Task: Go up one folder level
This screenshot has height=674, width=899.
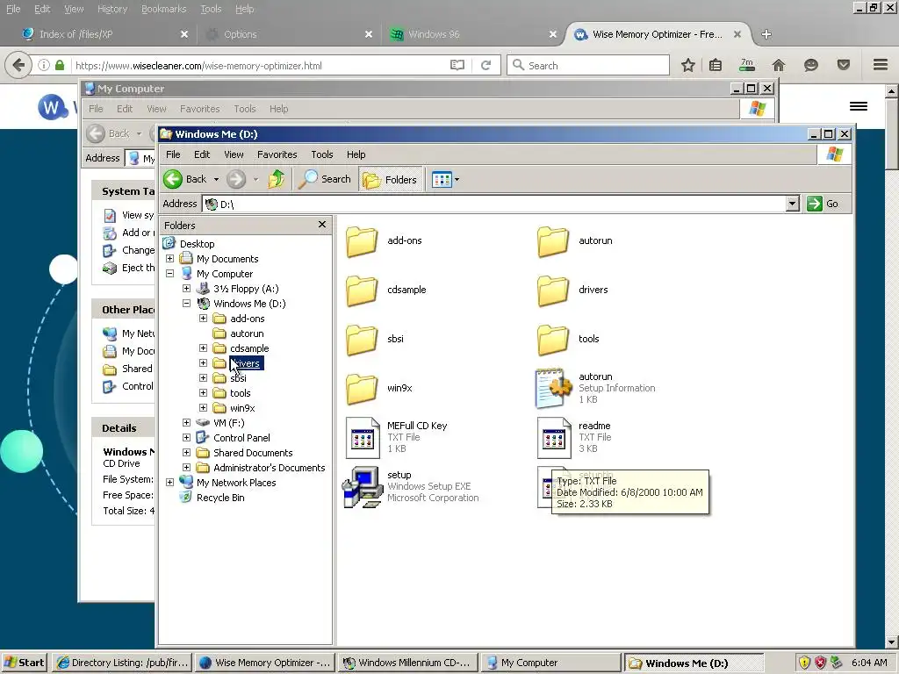Action: [277, 179]
